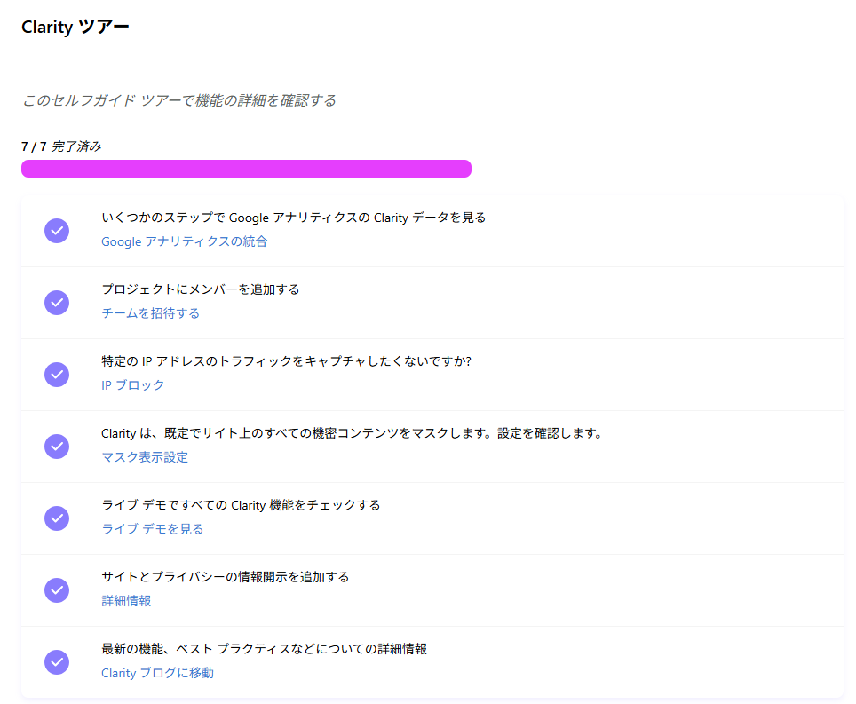Click the text いくつかのステップで Google アナリティクスの Clarity データを見る

294,218
